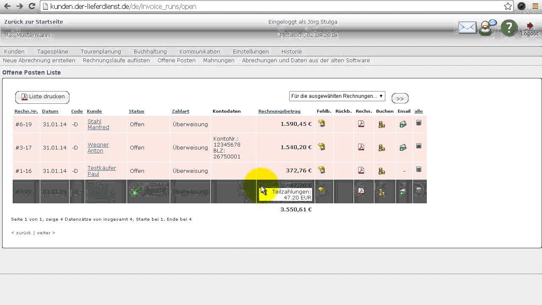Send invoice email for Wegner Anton

click(403, 147)
